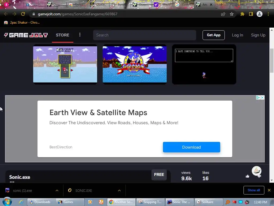Click the round floating avatar icon
This screenshot has height=206, width=274.
coord(257,171)
